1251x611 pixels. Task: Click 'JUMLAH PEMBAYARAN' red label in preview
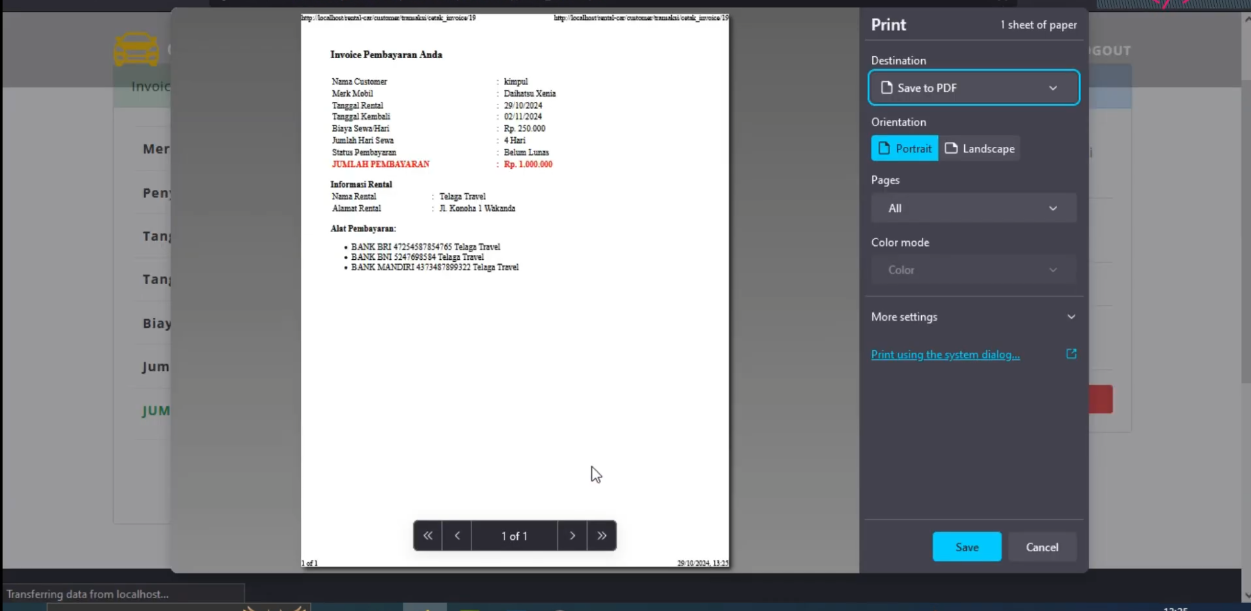pyautogui.click(x=381, y=164)
